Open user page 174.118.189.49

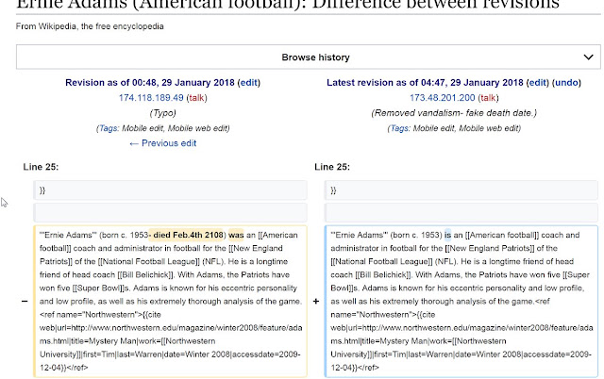tap(151, 98)
